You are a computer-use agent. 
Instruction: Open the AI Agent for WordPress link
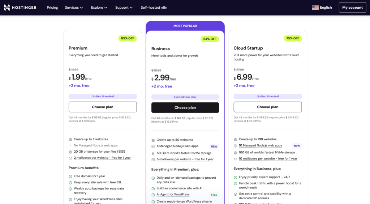pos(173,195)
